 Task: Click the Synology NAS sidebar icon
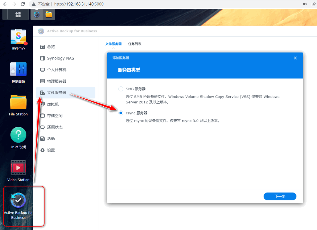click(x=43, y=58)
